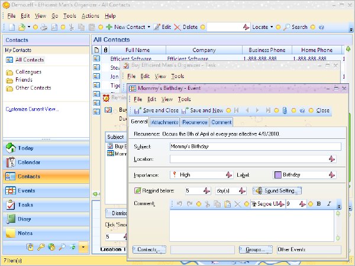Screen dimensions: 355x266
Task: Go to first record in Event toolbar
Action: [x=237, y=111]
